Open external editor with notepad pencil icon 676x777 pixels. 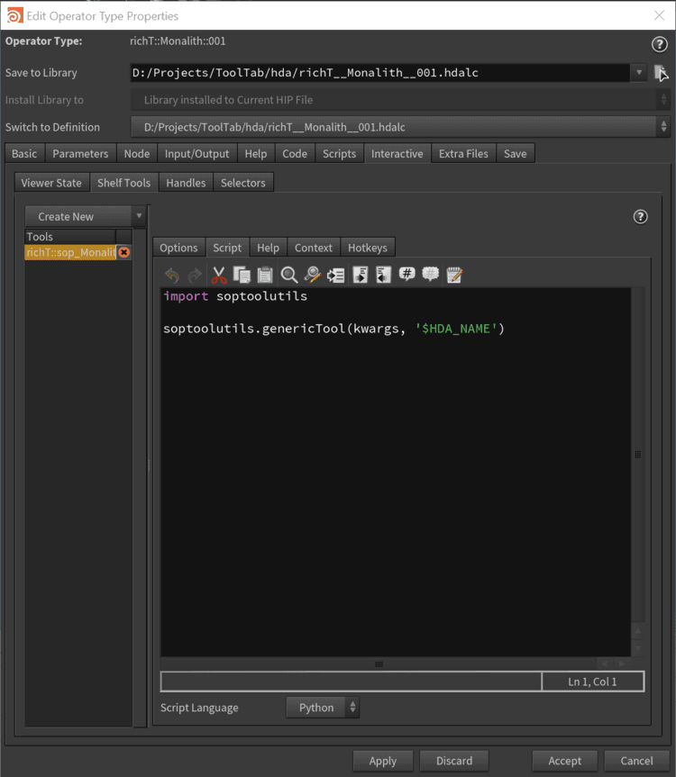pos(454,276)
